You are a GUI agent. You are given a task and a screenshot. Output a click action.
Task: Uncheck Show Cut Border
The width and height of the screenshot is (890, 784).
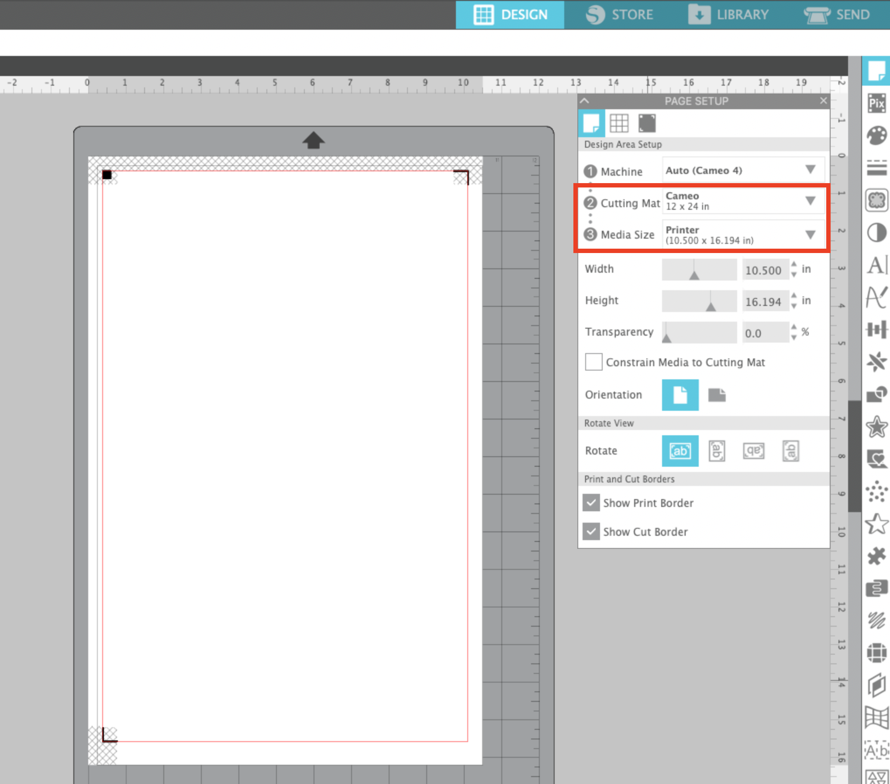(x=591, y=532)
